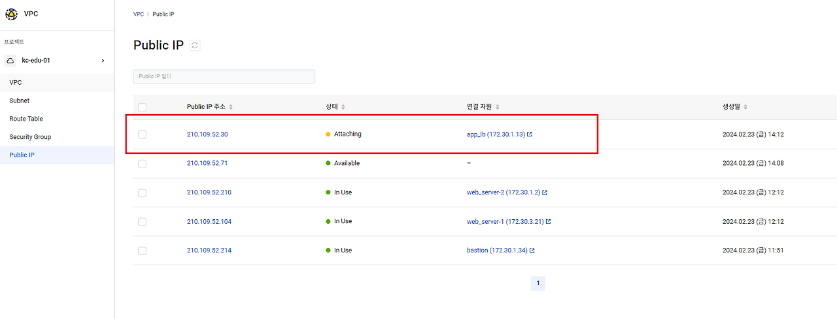This screenshot has width=837, height=319.
Task: Click Public IP in the breadcrumb
Action: click(x=163, y=14)
